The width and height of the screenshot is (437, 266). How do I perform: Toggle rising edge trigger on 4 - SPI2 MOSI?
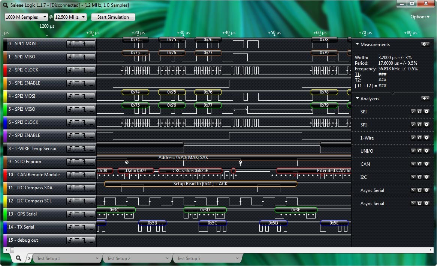[x=70, y=96]
